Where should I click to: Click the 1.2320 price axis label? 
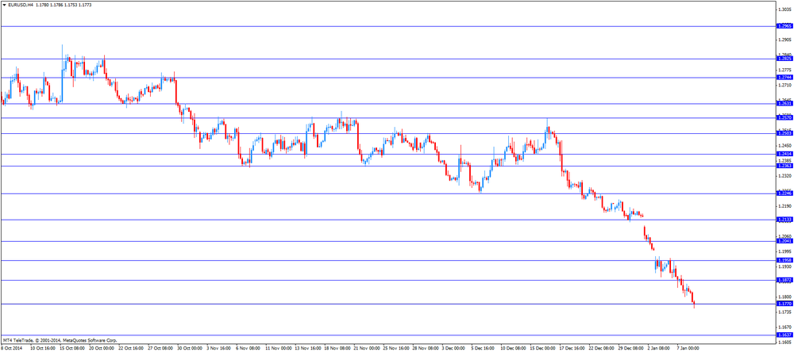click(x=784, y=176)
